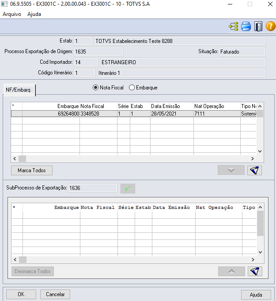Open the Arquivo menu
The width and height of the screenshot is (276, 301).
(x=12, y=14)
